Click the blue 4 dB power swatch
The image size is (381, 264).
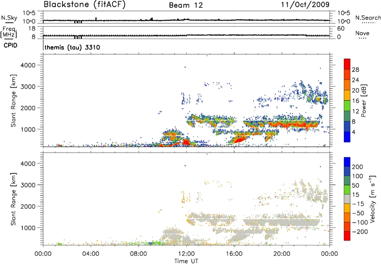click(347, 137)
